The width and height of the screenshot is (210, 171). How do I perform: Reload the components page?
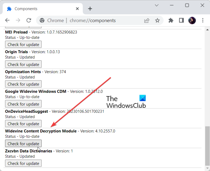pyautogui.click(x=29, y=20)
